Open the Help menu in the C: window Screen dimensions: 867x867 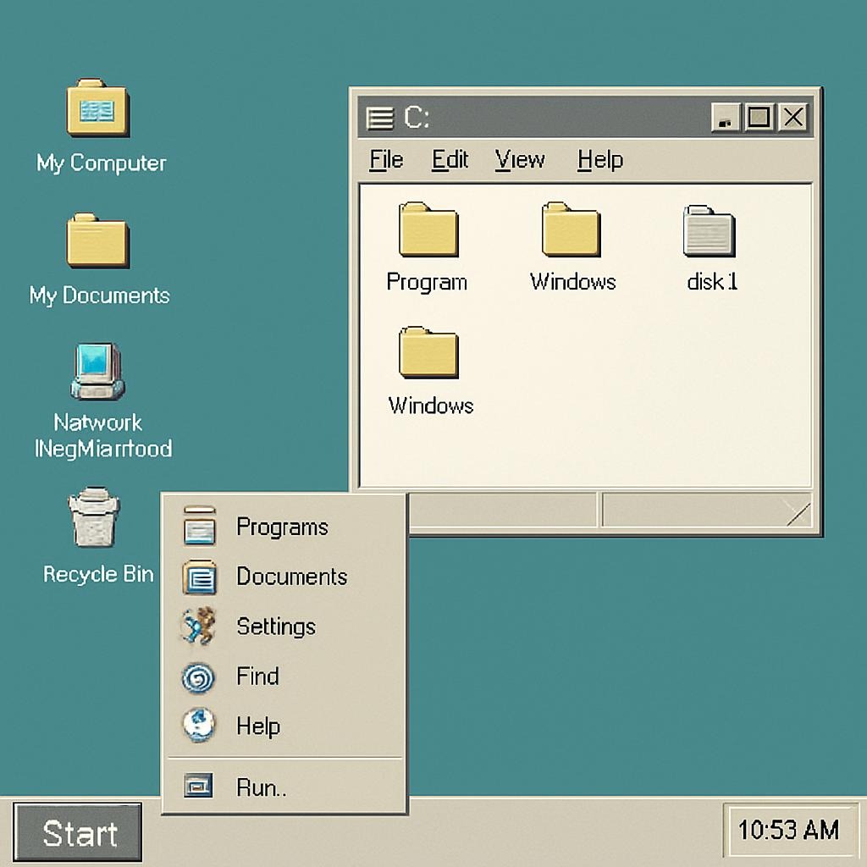pos(599,160)
